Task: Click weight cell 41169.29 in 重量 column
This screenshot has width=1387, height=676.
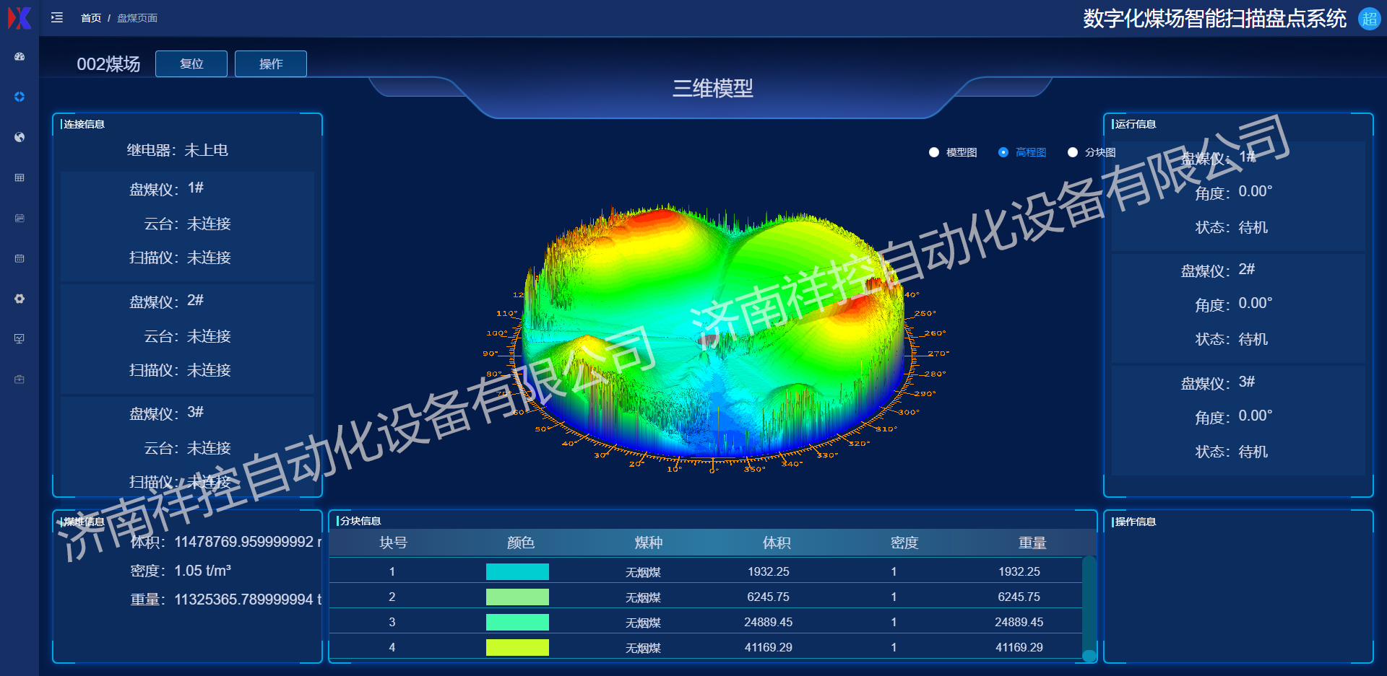Action: pos(1019,648)
